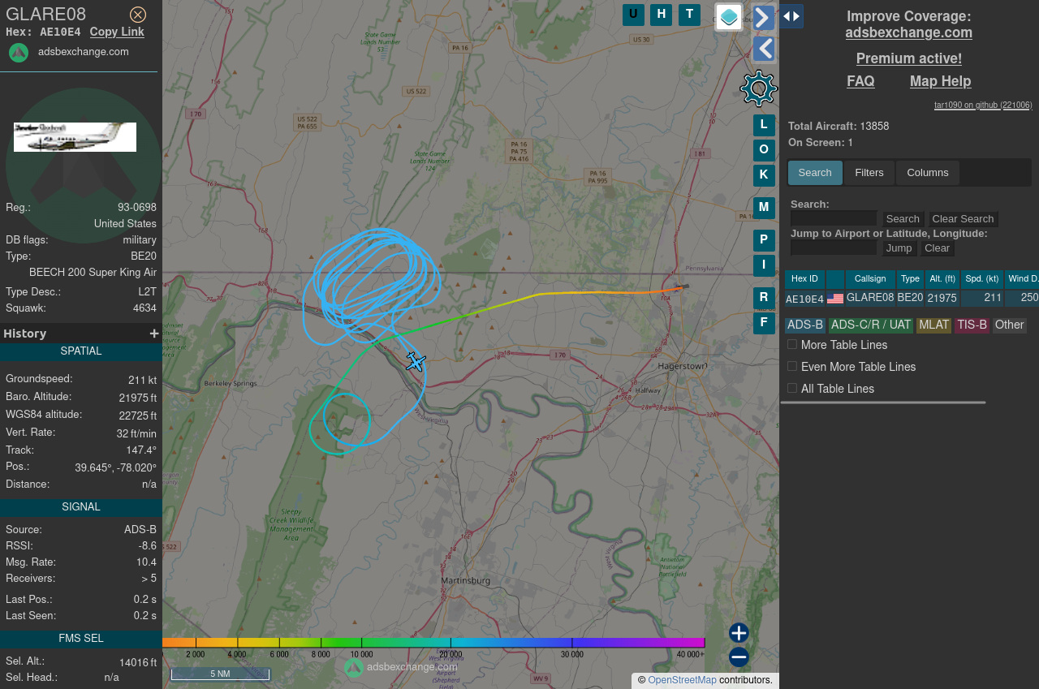This screenshot has height=689, width=1039.
Task: Open the aircraft photo thumbnail
Action: pyautogui.click(x=75, y=137)
